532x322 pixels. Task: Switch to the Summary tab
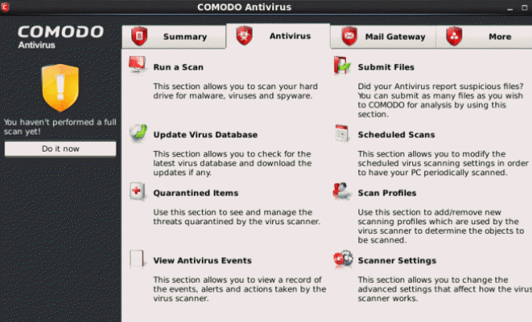tap(174, 37)
